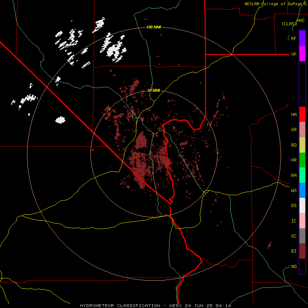Click the 50 NMI range ring label
Viewport: 308px width, 308px height.
[x=154, y=91]
